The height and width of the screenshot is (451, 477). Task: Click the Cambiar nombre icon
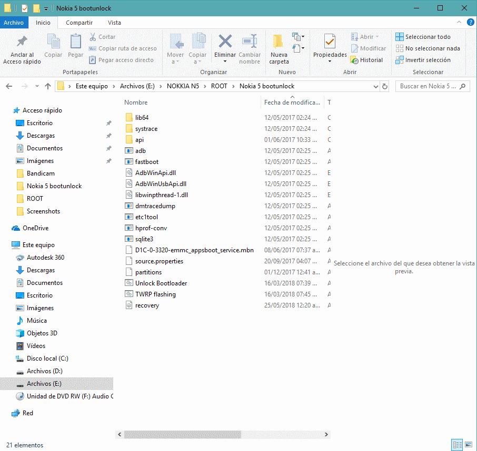pos(250,42)
